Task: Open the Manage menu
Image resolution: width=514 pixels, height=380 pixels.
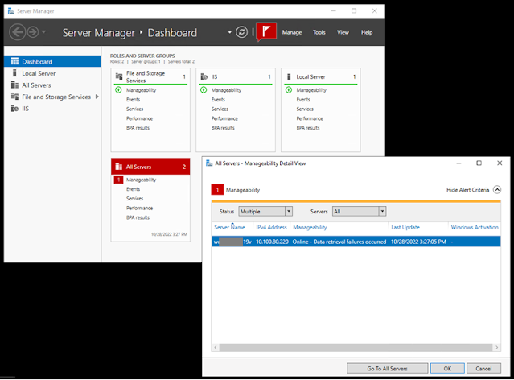Action: [x=292, y=32]
